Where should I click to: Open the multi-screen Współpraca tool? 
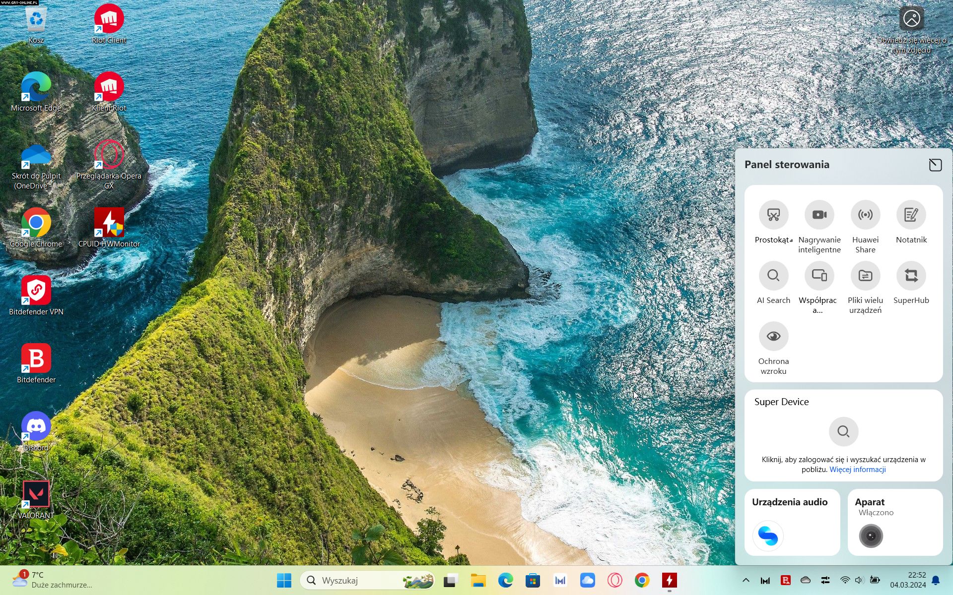[x=819, y=276]
